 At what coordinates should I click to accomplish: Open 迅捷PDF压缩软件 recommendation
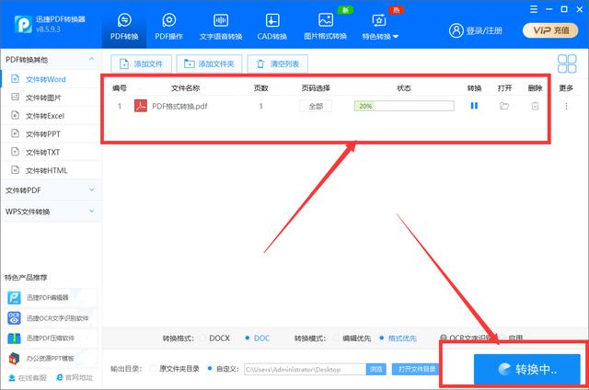tap(52, 338)
